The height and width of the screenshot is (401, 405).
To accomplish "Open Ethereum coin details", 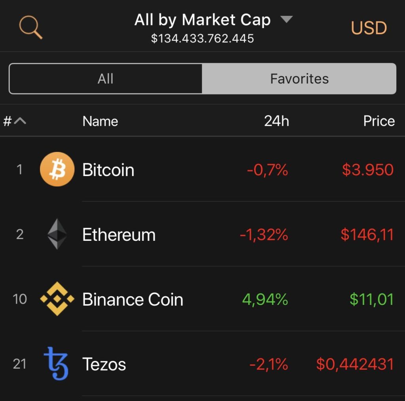I will (x=119, y=235).
